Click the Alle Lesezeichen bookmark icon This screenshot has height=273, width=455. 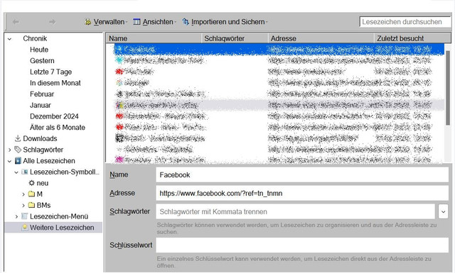pyautogui.click(x=18, y=161)
